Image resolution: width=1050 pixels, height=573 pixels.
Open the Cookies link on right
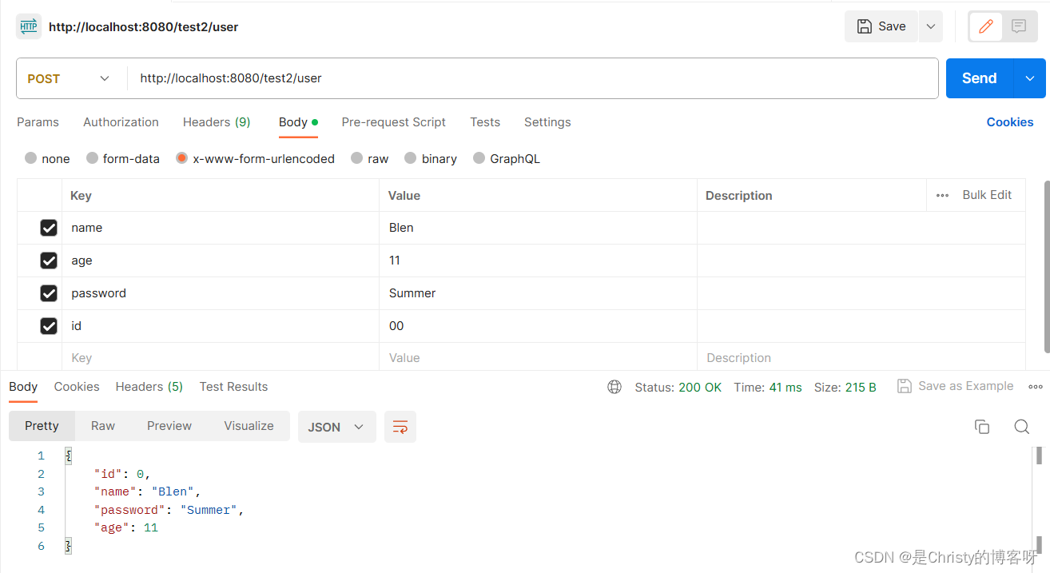1010,122
